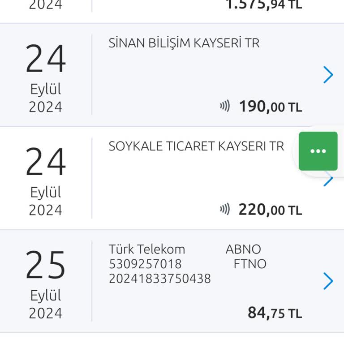344x344 pixels.
Task: Select the 84,75 TL amount
Action: point(275,313)
